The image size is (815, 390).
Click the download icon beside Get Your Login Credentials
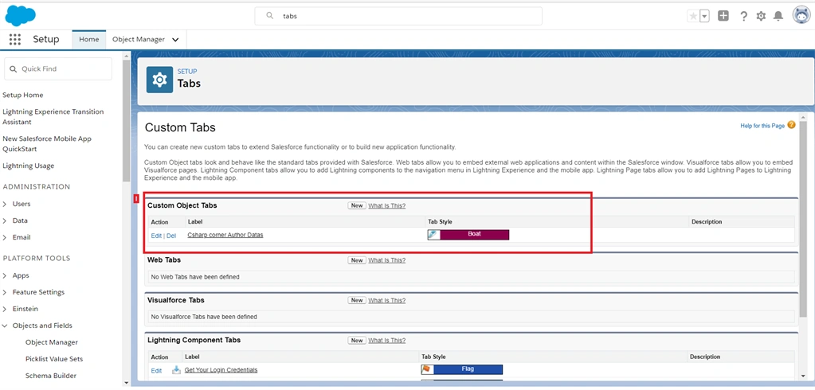click(176, 370)
